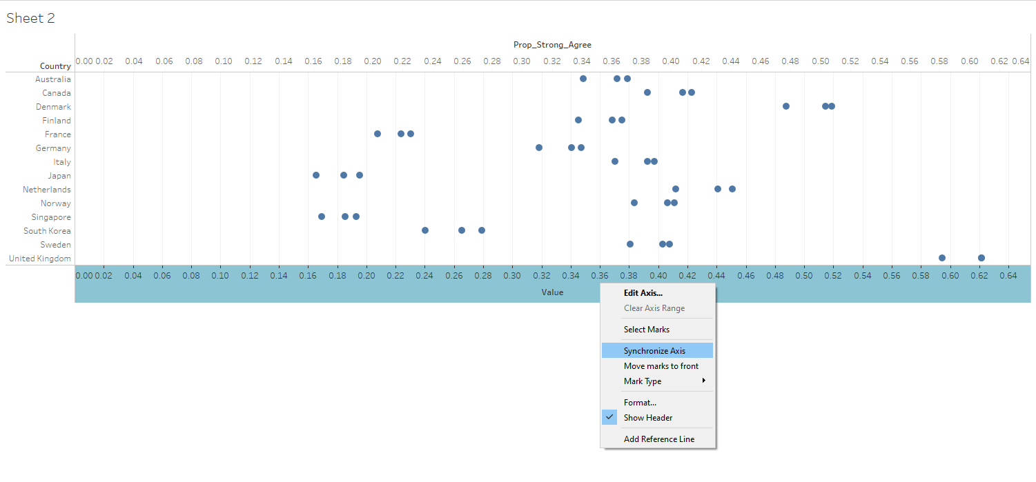1036x482 pixels.
Task: Click the Value bottom axis title
Action: 552,292
